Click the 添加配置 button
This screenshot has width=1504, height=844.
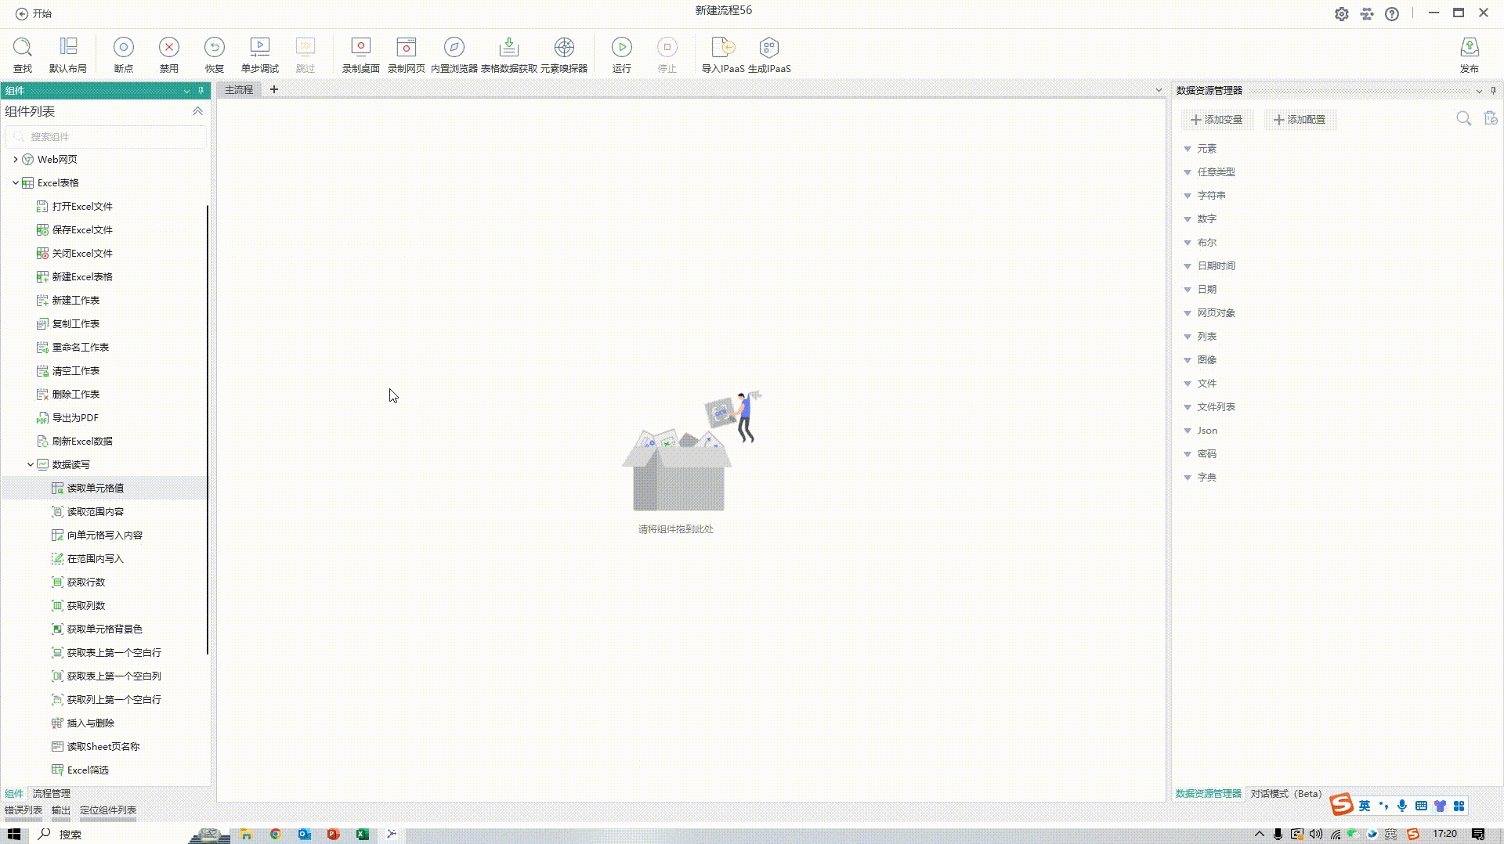point(1300,120)
